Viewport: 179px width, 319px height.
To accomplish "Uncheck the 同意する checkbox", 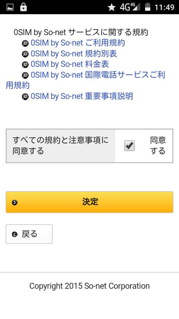I will (129, 146).
